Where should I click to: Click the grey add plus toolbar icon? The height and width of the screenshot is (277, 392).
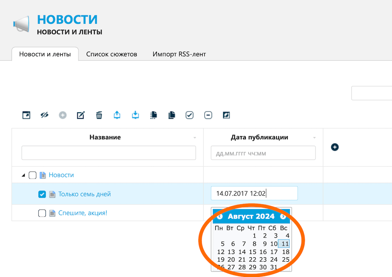coord(63,115)
